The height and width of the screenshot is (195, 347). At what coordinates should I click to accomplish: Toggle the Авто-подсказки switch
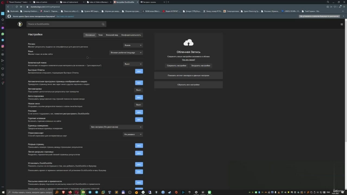click(139, 97)
